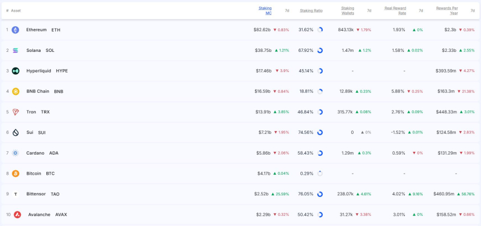Click the orange Bitcoin icon

(x=16, y=174)
